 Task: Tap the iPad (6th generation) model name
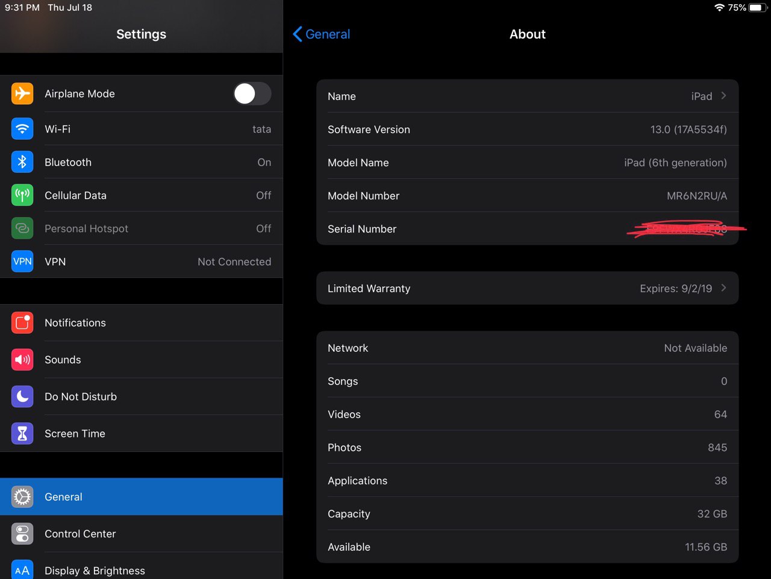click(675, 163)
